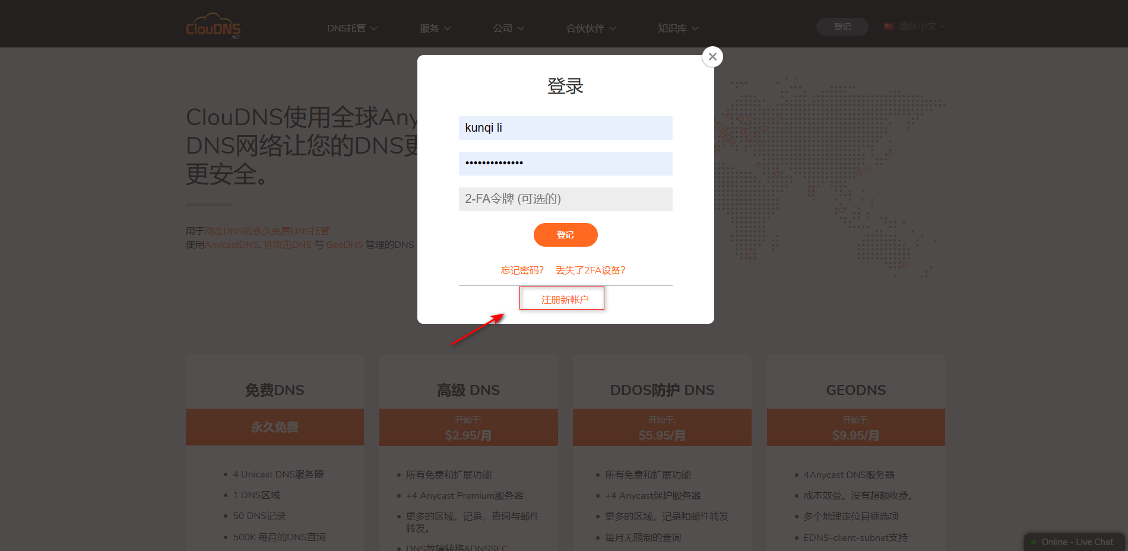
Task: Click the 登记 button in header
Action: (842, 27)
